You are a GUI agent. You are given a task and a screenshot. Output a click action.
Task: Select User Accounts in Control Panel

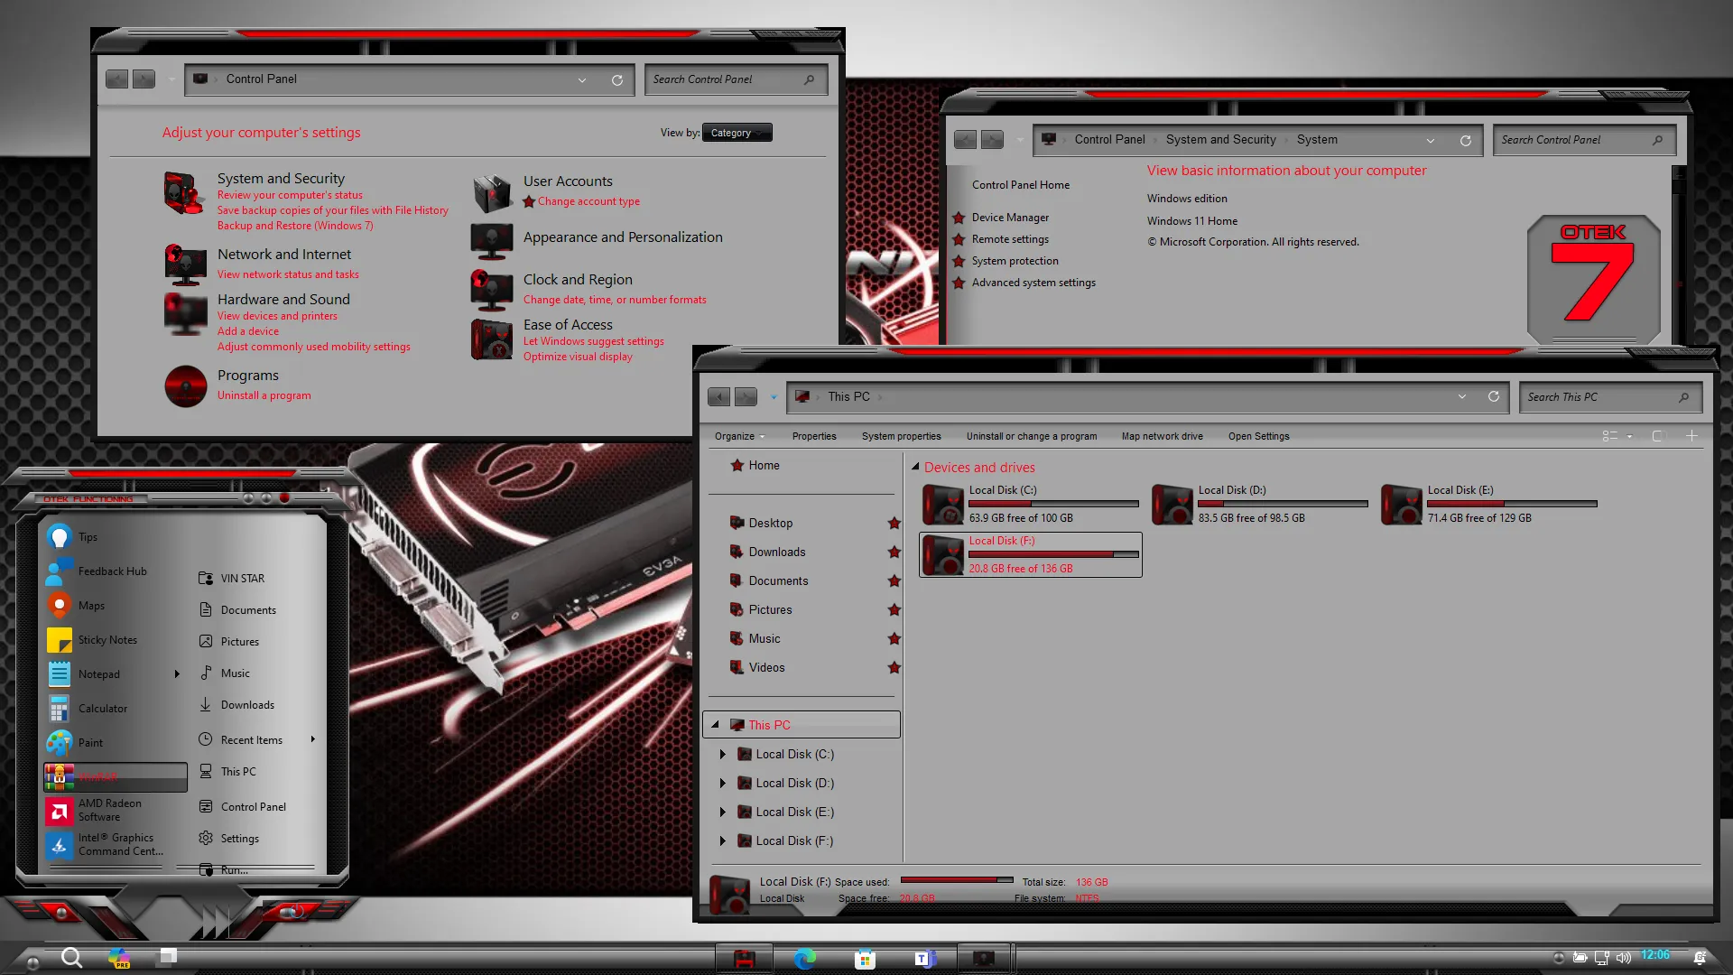[x=569, y=180]
